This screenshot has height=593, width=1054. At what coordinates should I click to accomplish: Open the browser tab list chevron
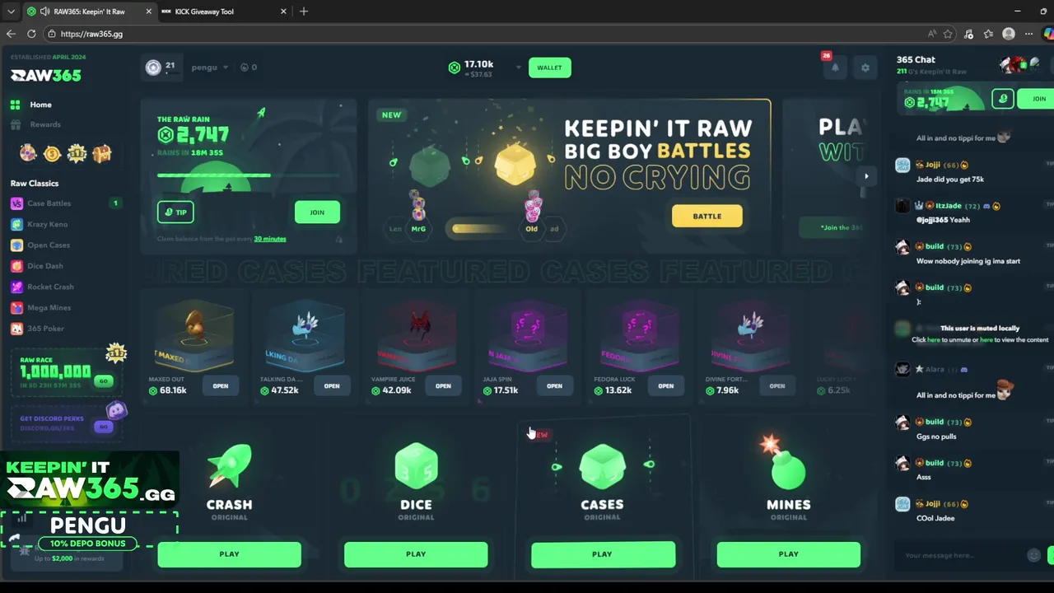10,12
